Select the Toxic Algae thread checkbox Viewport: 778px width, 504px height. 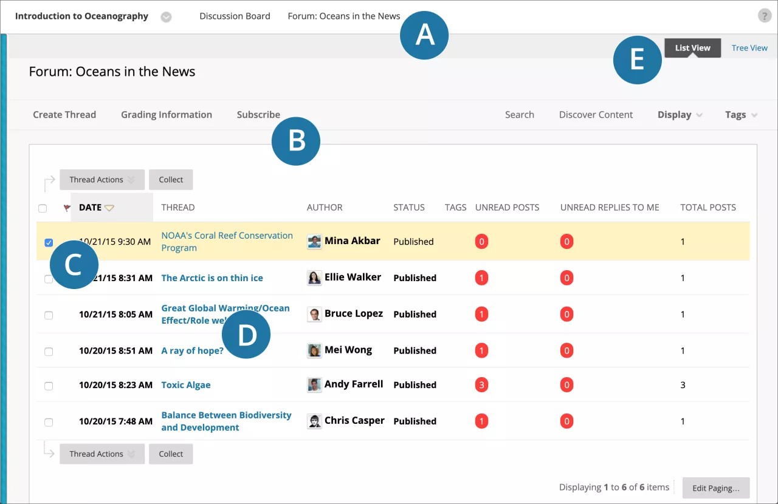(x=49, y=386)
